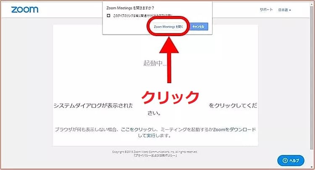315x170 pixels.
Task: Expand the 日本語 language dropdown
Action: click(x=284, y=10)
